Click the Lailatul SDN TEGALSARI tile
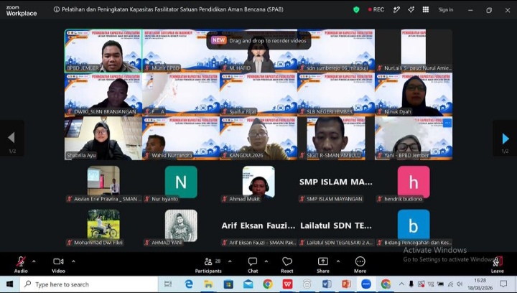This screenshot has height=293, width=517. tap(336, 225)
